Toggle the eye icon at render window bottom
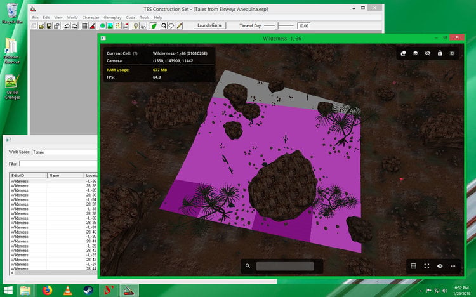The height and width of the screenshot is (297, 476). coord(440,266)
